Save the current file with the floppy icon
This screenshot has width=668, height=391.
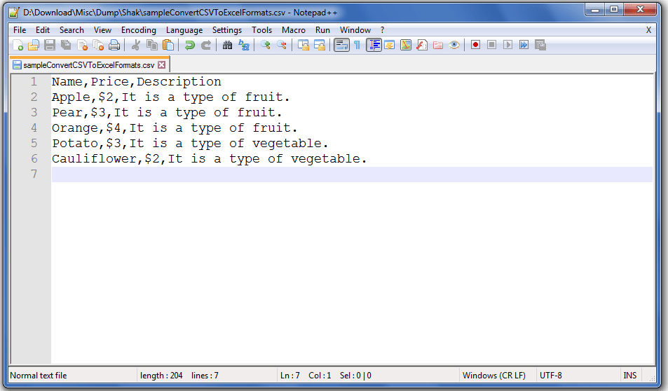click(x=50, y=45)
